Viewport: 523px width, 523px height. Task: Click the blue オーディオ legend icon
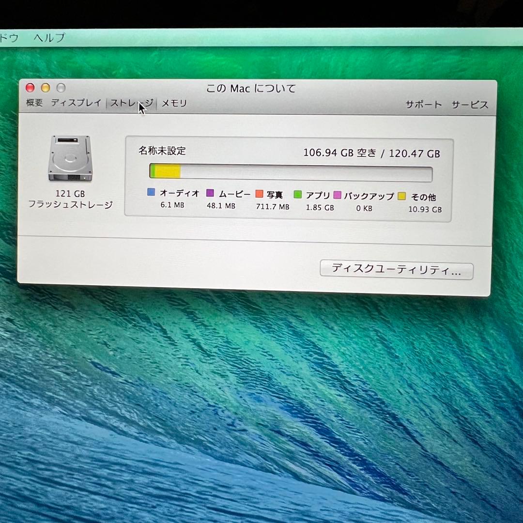[152, 193]
